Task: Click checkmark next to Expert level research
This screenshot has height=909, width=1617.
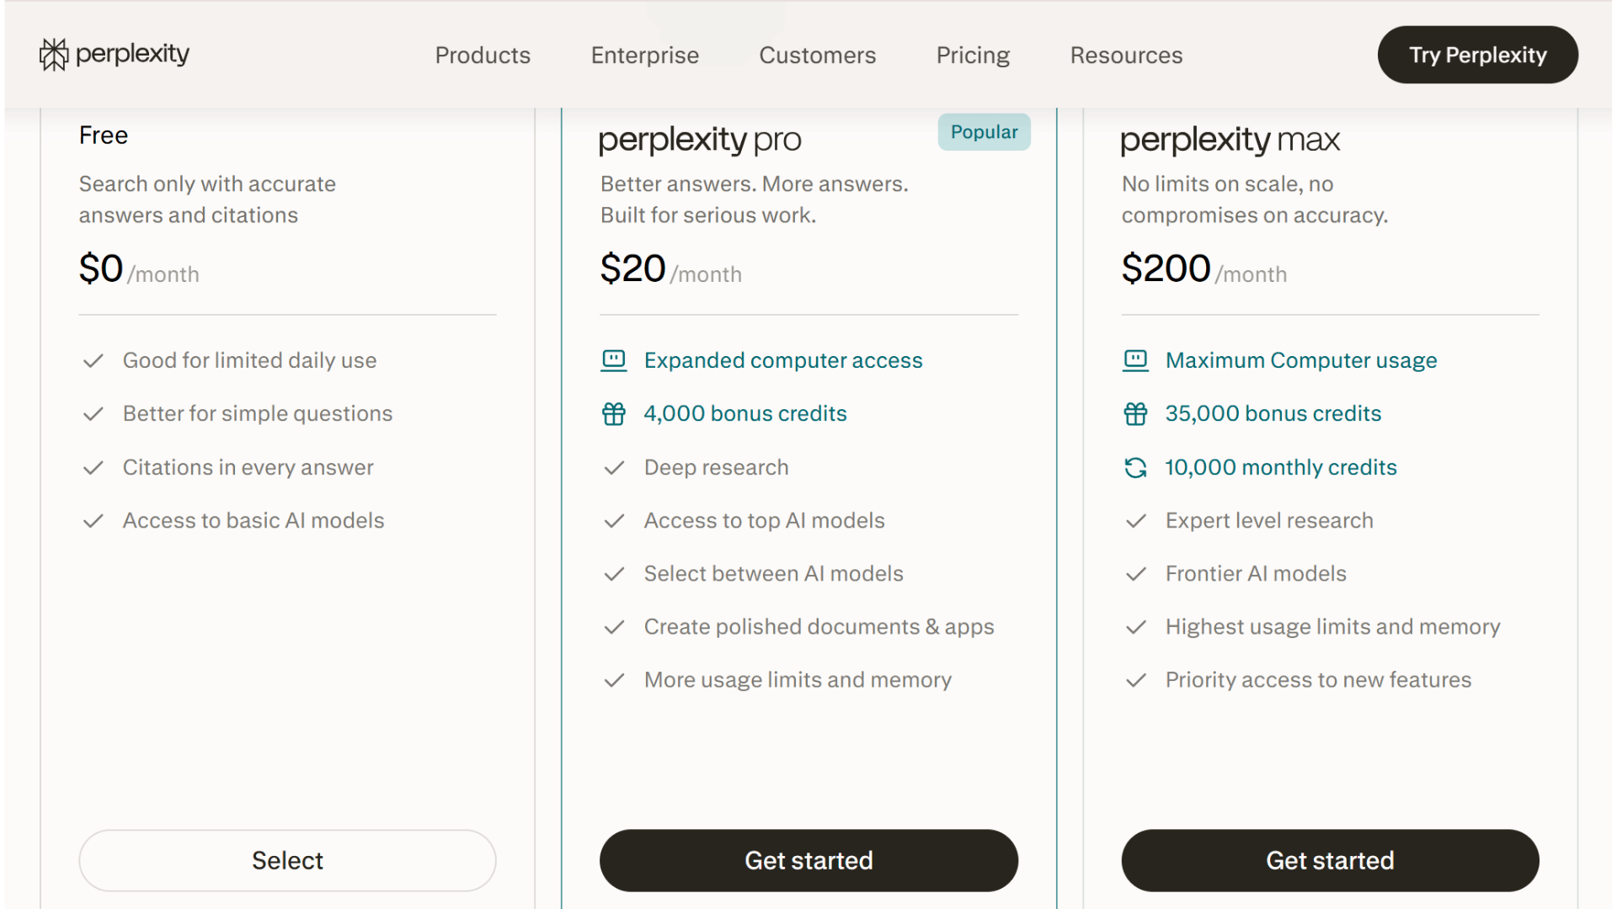Action: pos(1135,521)
